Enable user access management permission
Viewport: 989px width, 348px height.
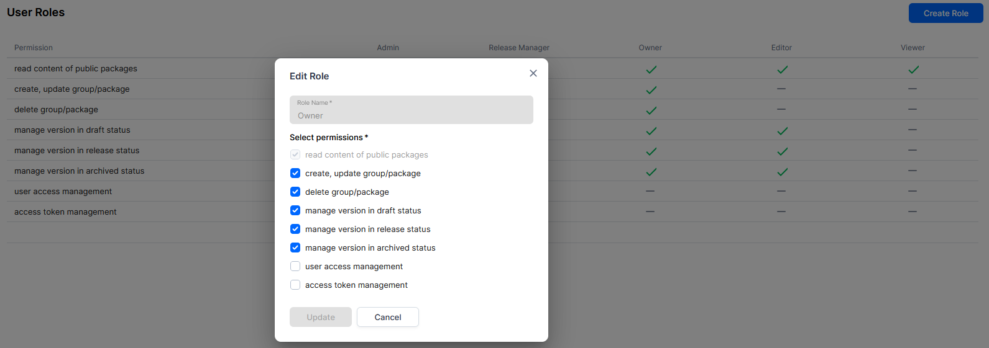295,266
